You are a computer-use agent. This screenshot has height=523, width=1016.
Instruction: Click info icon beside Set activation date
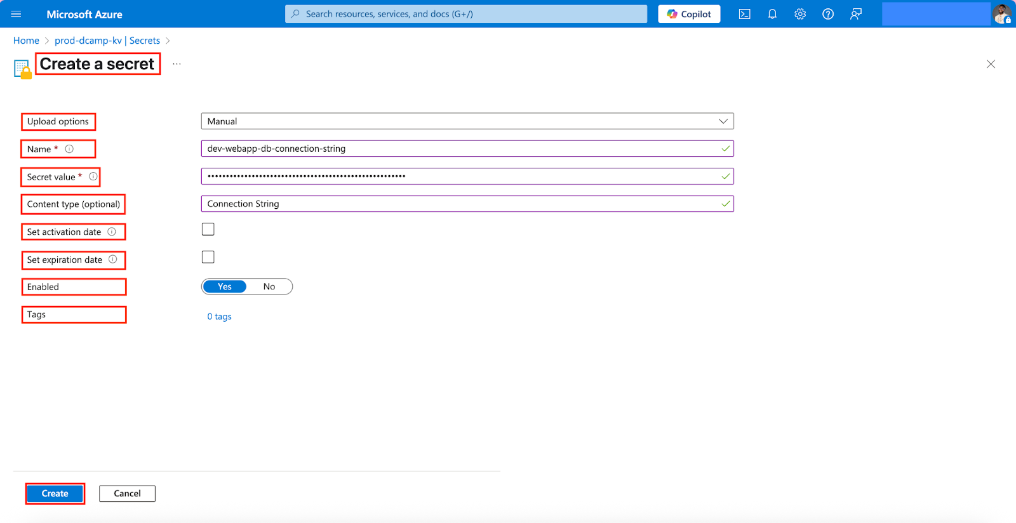[x=112, y=232]
